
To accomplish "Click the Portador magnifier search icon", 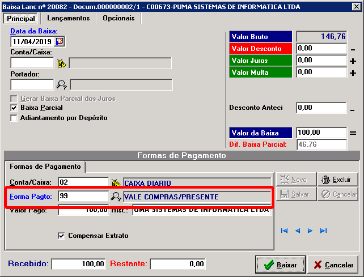I will tap(61, 84).
